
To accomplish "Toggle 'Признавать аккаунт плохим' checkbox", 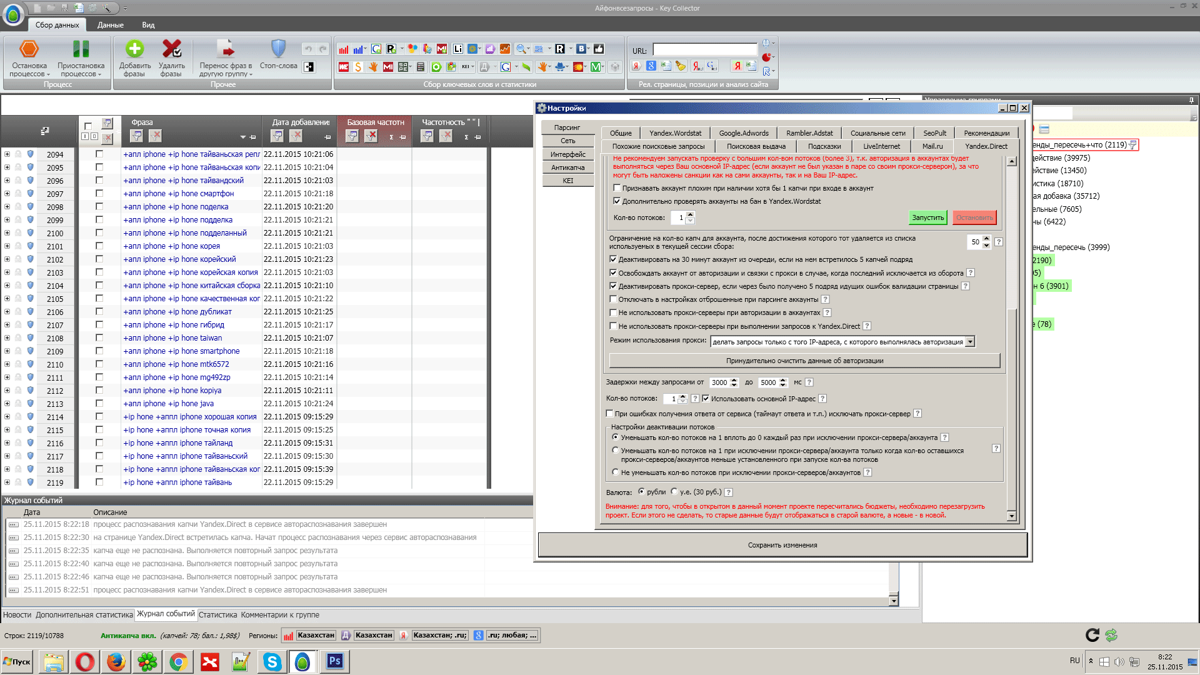I will (x=617, y=188).
